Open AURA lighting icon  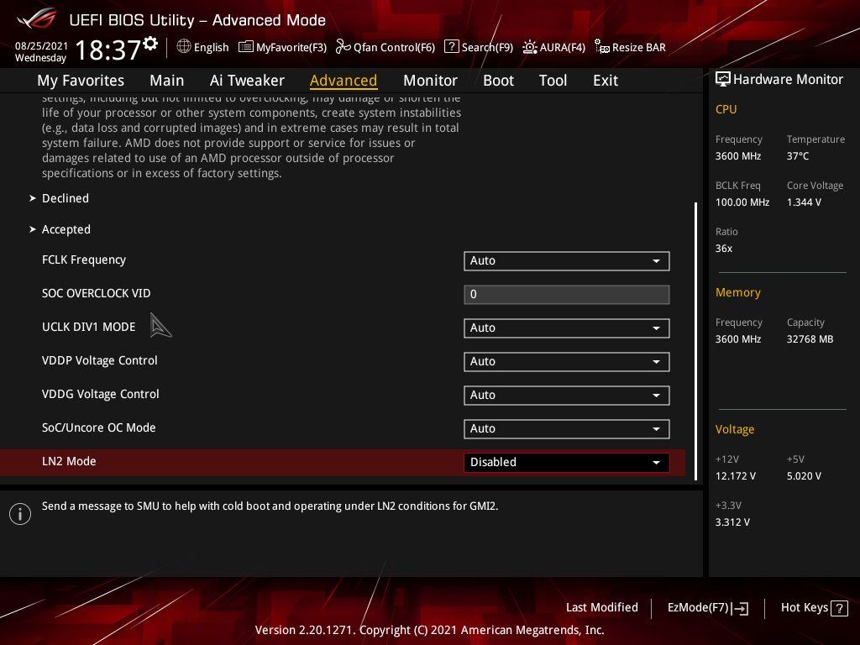pyautogui.click(x=529, y=47)
